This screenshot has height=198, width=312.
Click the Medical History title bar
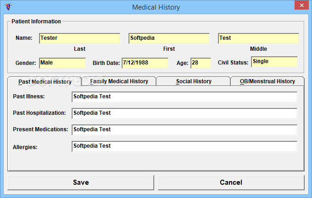coord(156,7)
